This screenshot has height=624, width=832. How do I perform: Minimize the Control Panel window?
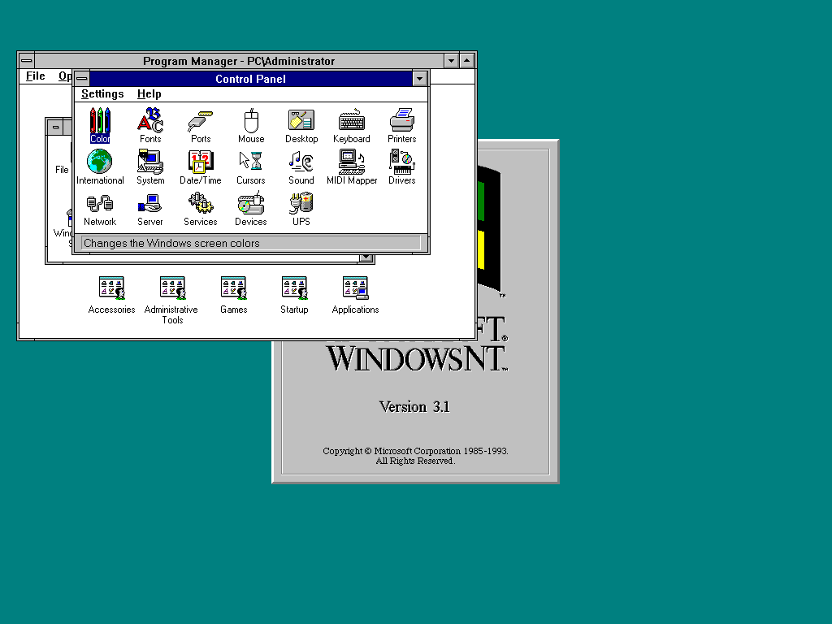(420, 79)
